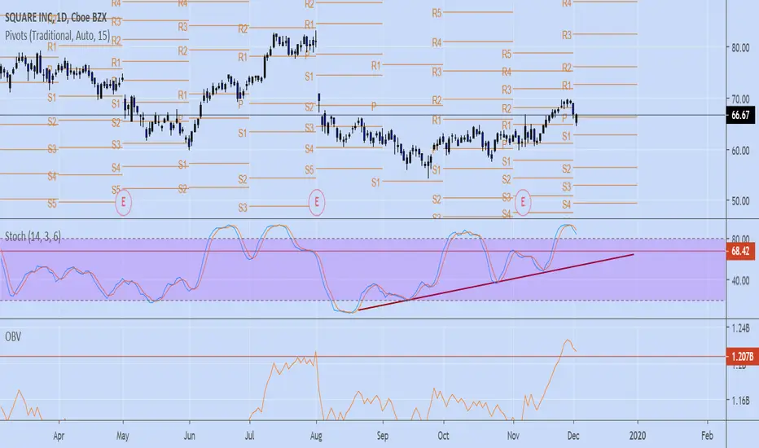Click the Jun label on time axis
The height and width of the screenshot is (448, 759).
[189, 436]
